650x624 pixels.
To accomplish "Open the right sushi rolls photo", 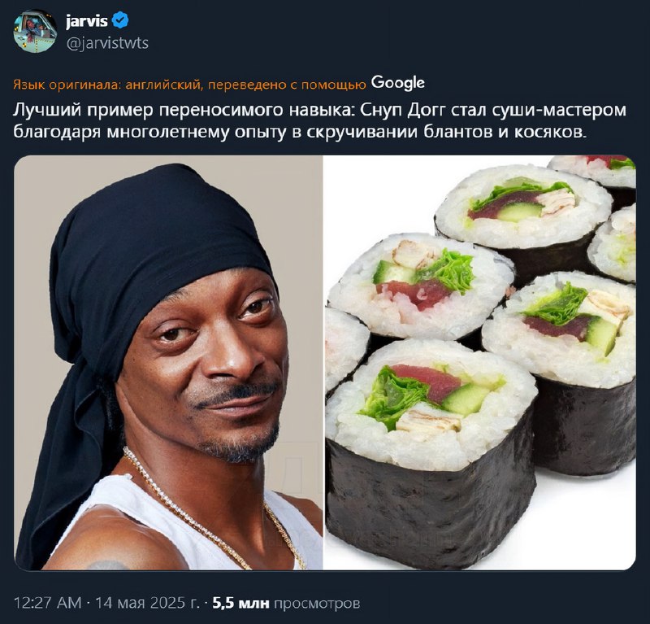I will pos(479,362).
